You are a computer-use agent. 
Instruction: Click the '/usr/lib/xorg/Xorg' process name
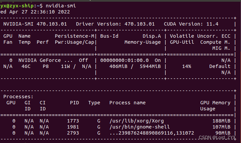tap(136, 121)
